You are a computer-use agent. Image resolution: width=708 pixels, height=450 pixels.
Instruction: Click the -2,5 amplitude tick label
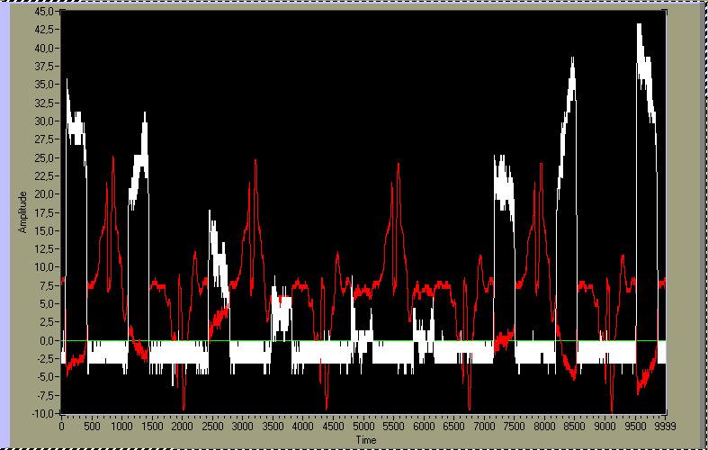tap(45, 359)
